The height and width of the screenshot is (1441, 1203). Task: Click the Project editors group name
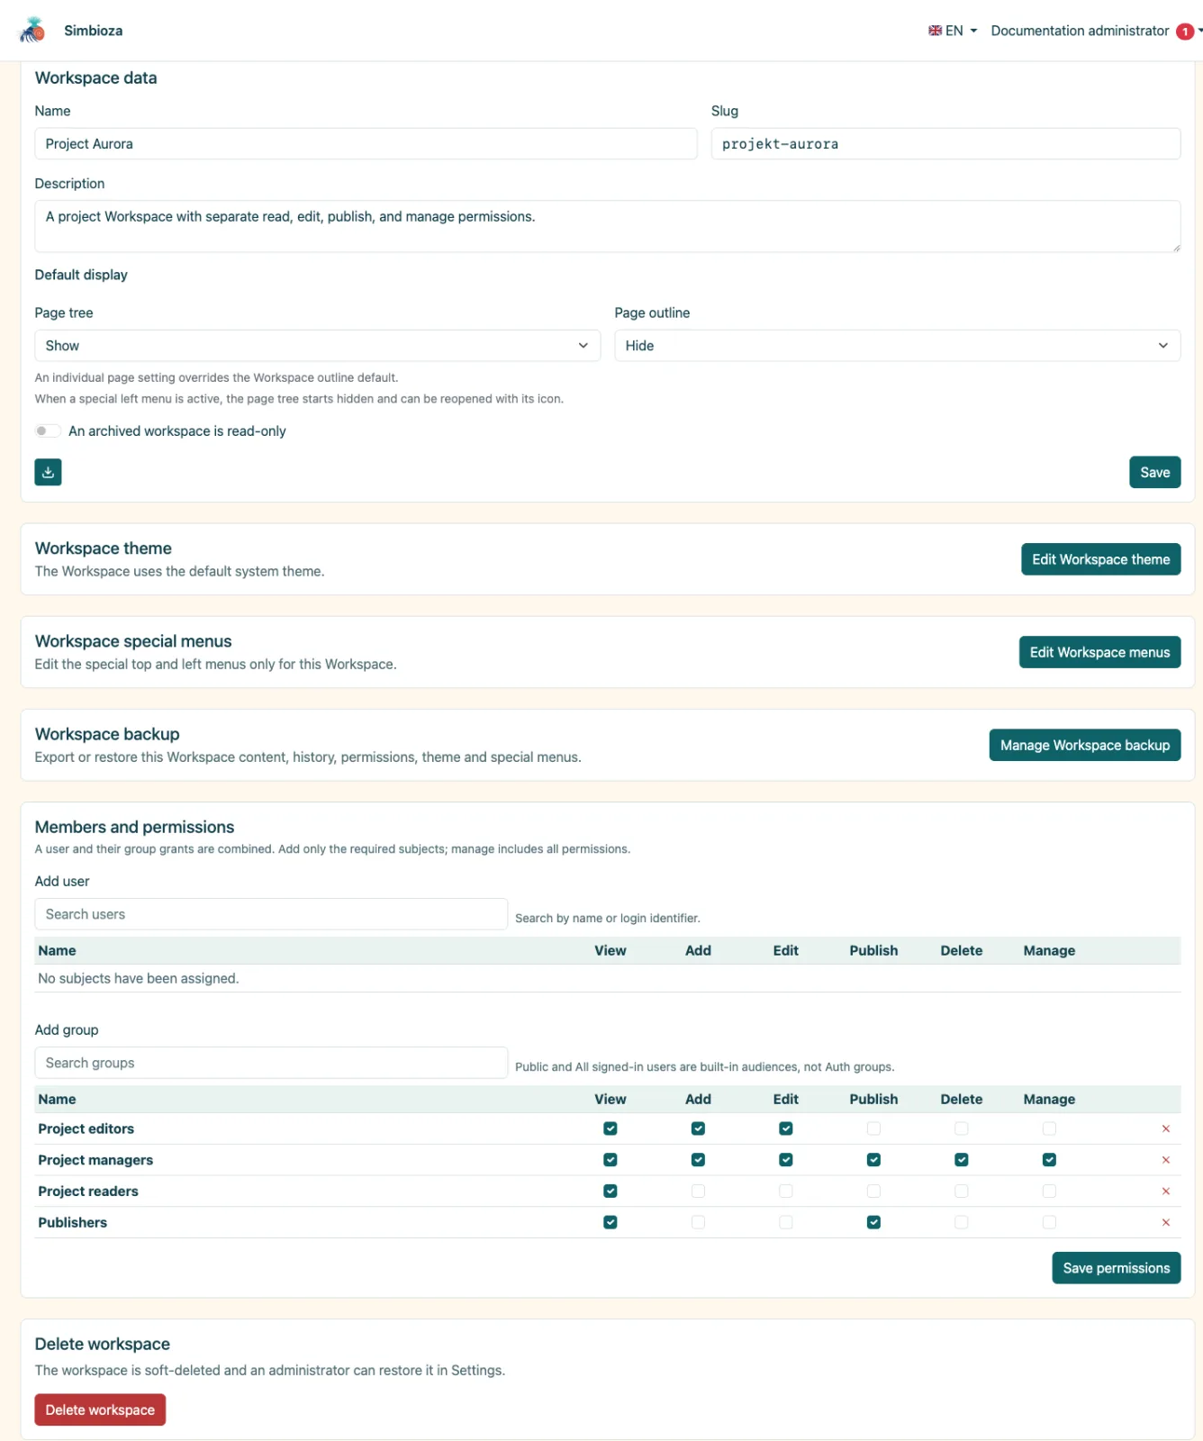pos(86,1128)
